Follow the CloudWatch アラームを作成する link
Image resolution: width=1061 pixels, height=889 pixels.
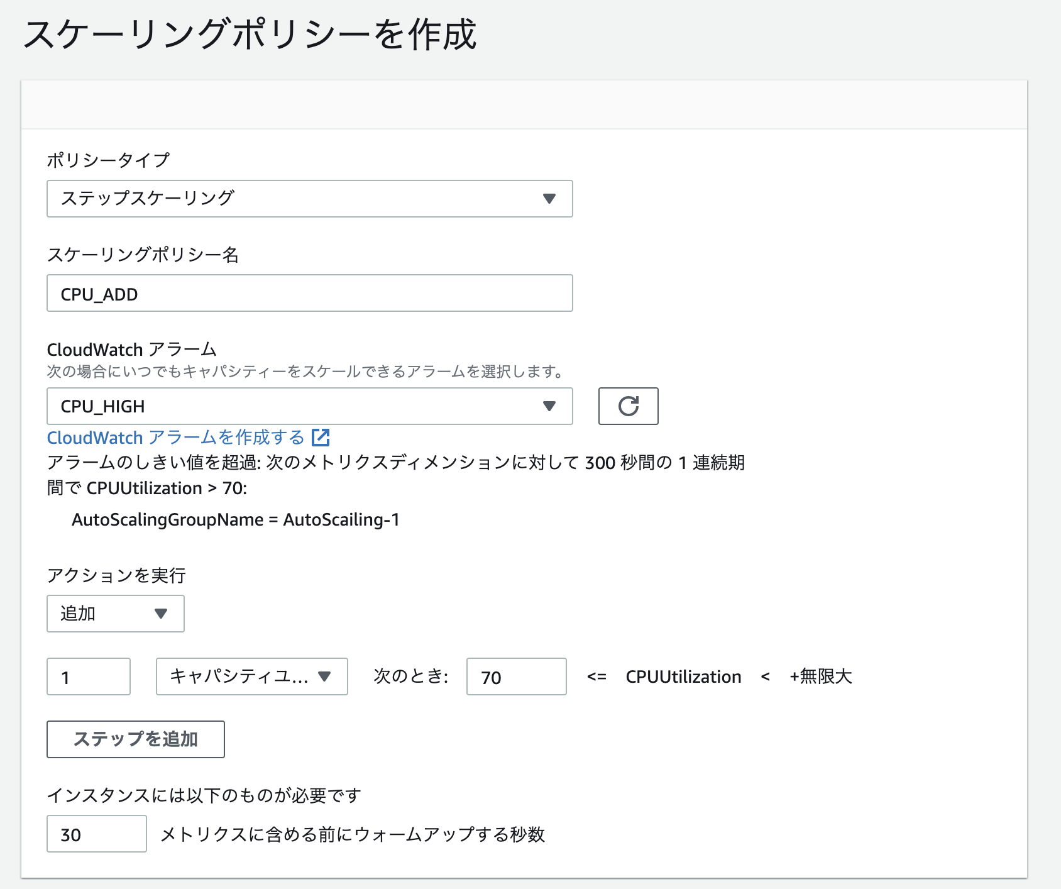pos(176,437)
